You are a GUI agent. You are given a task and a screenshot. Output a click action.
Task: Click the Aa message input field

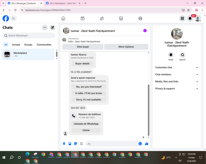point(112,144)
